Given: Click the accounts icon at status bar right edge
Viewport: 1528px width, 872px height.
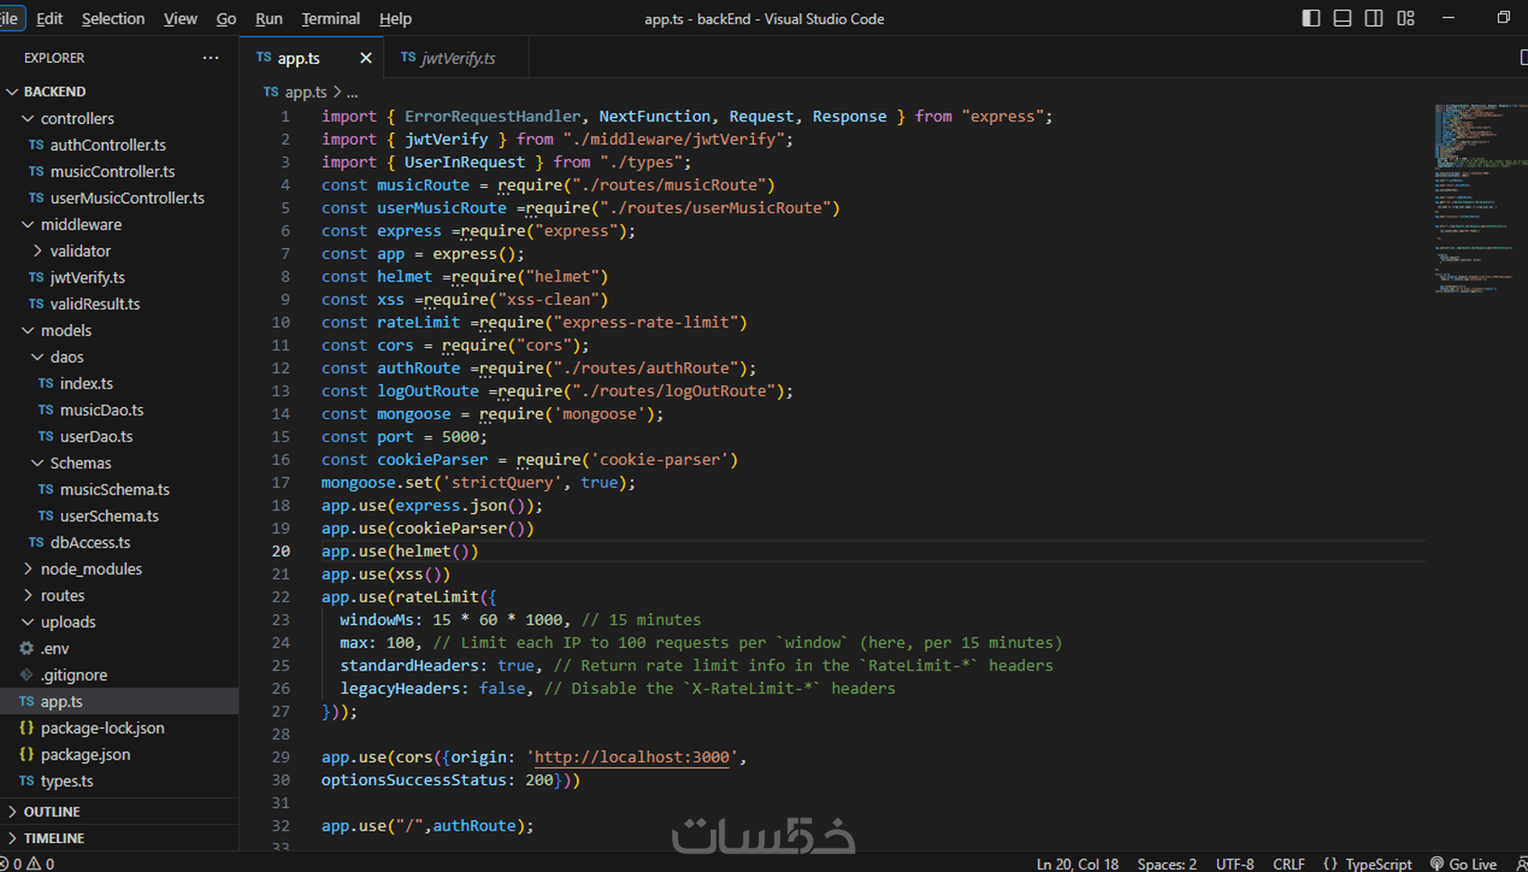Looking at the screenshot, I should coord(1522,864).
